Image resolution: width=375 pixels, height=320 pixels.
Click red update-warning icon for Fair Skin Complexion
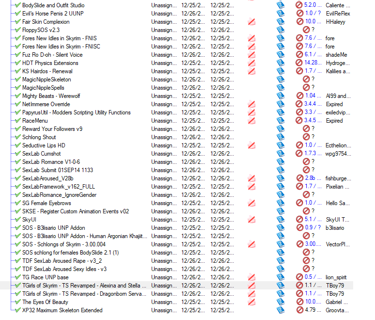[x=300, y=21]
